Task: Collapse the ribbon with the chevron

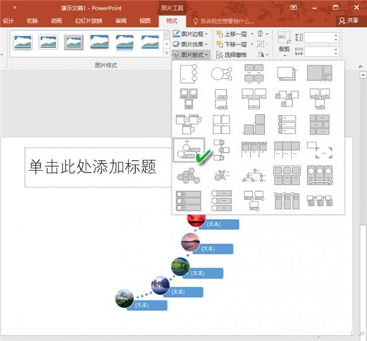Action: click(360, 66)
